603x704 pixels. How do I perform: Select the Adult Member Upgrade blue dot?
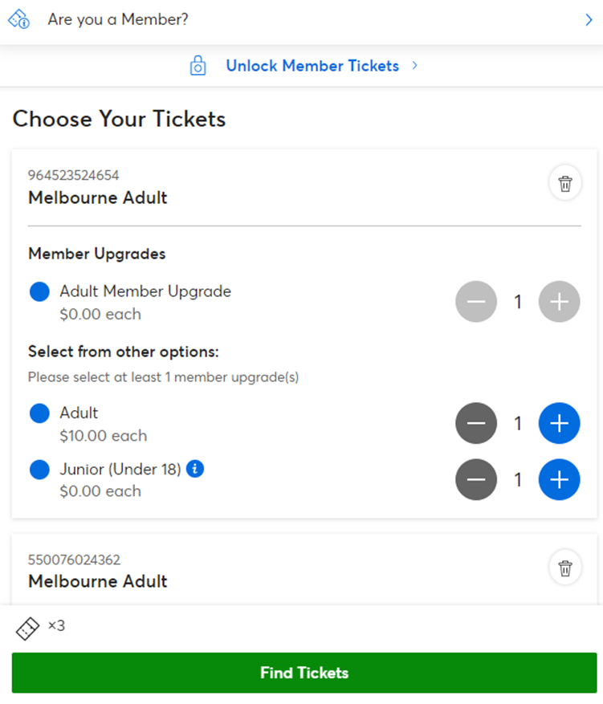(x=39, y=292)
